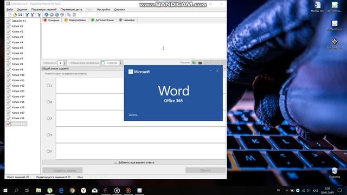Select Копия #10 in task list

[x=18, y=75]
